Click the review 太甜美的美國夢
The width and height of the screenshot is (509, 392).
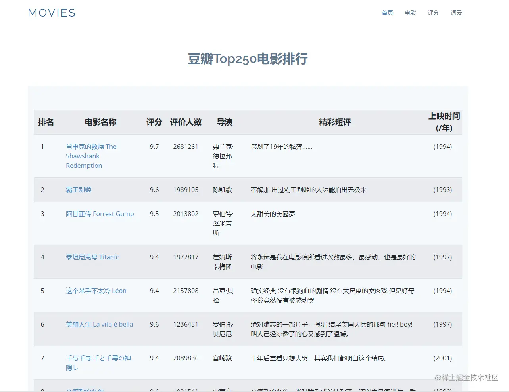click(x=273, y=214)
